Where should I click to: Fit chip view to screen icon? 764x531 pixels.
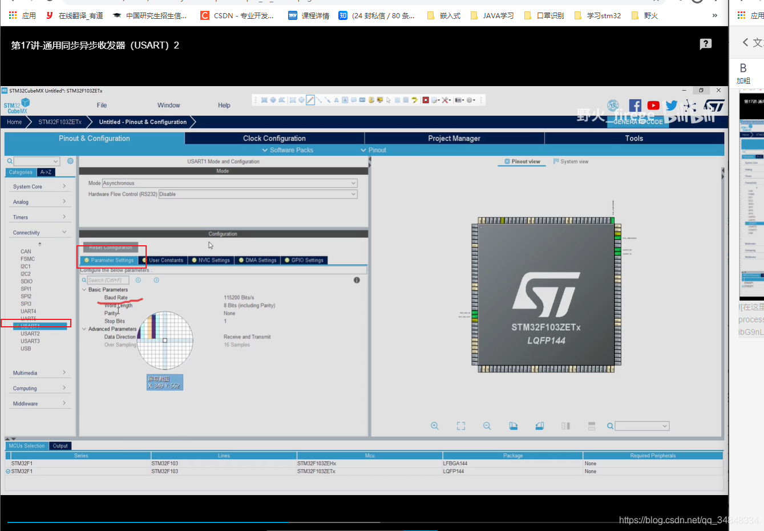[x=461, y=426]
